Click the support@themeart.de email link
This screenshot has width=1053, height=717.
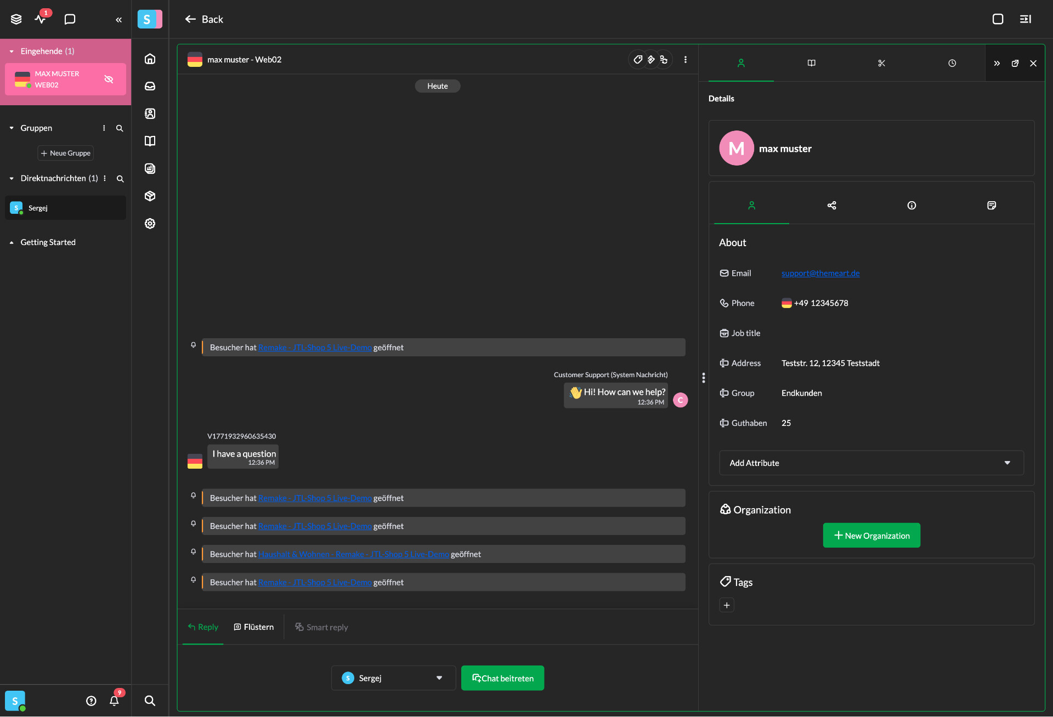[820, 274]
